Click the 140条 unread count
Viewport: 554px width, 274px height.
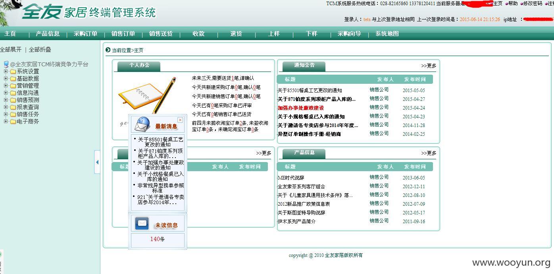(158, 239)
